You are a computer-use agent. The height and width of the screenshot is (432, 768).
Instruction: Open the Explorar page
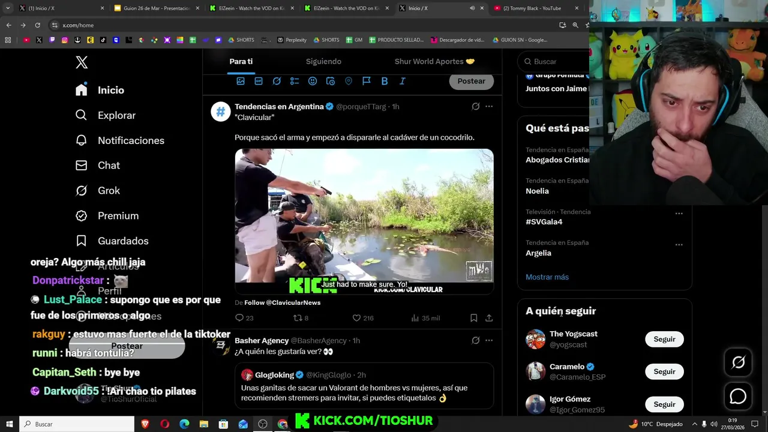click(106, 115)
